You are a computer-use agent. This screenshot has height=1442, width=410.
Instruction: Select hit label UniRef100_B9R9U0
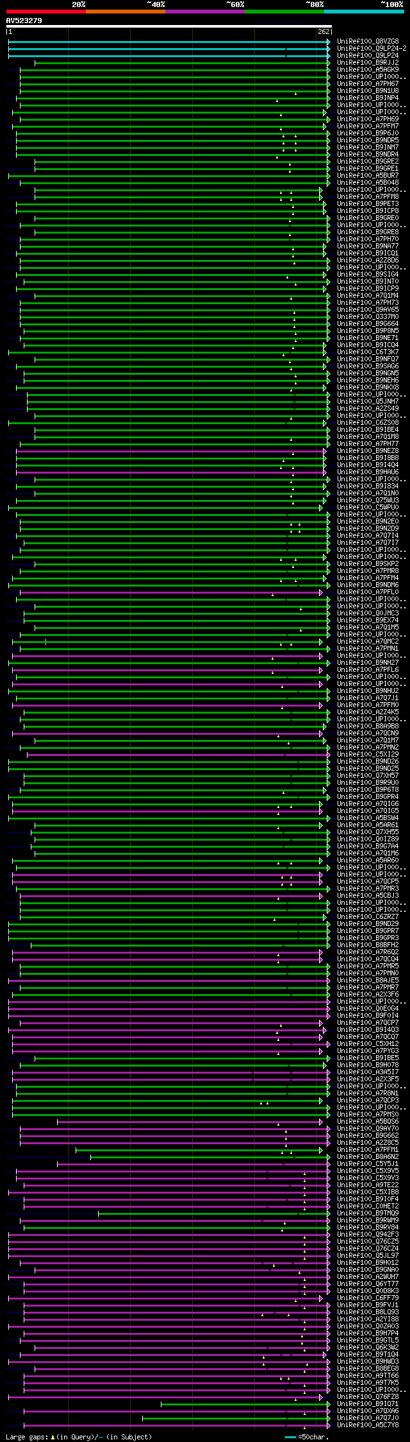(x=368, y=783)
